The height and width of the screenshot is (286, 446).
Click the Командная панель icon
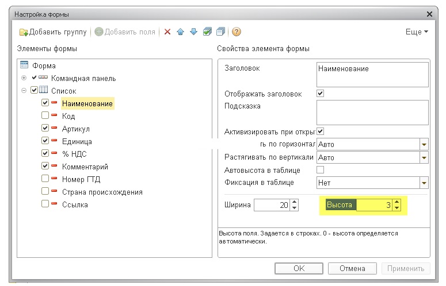tap(43, 77)
